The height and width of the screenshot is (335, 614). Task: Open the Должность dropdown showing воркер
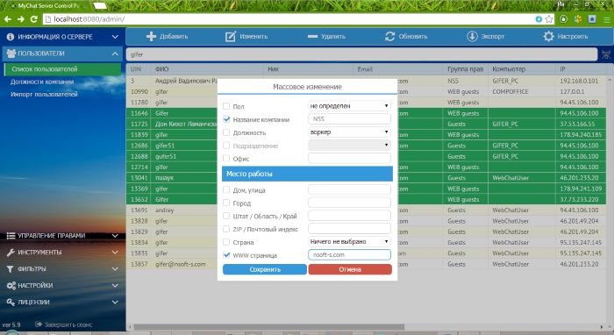pos(349,132)
